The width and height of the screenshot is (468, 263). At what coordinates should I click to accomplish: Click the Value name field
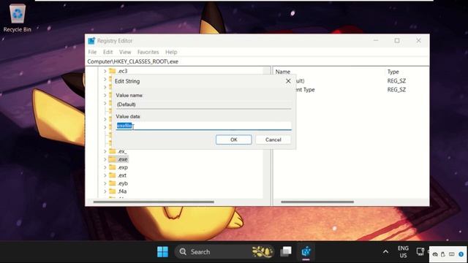click(203, 104)
